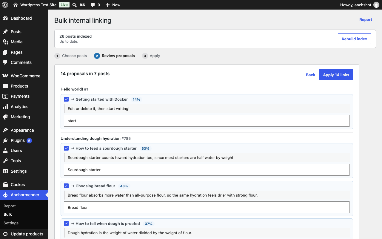Image resolution: width=382 pixels, height=239 pixels.
Task: Uncheck the Choosing bread flour proposal
Action: 66,186
